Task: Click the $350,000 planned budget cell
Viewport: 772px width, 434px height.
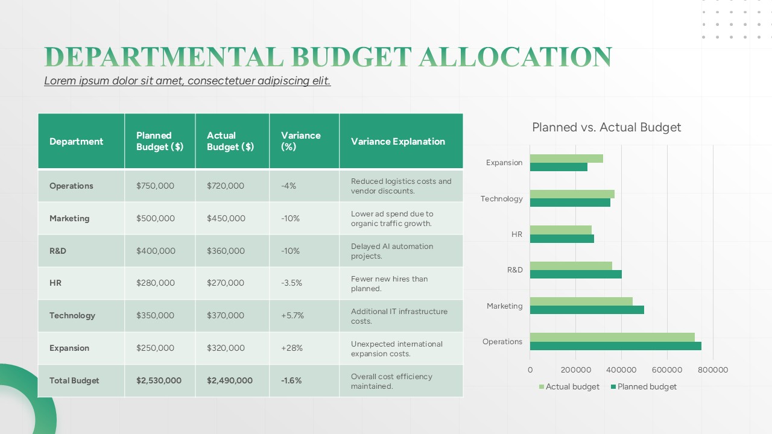Action: coord(160,316)
